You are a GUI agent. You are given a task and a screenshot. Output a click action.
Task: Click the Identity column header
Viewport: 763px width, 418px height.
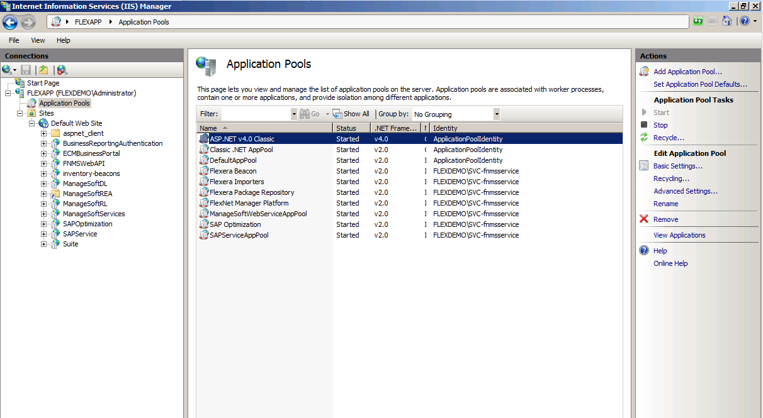pyautogui.click(x=526, y=128)
